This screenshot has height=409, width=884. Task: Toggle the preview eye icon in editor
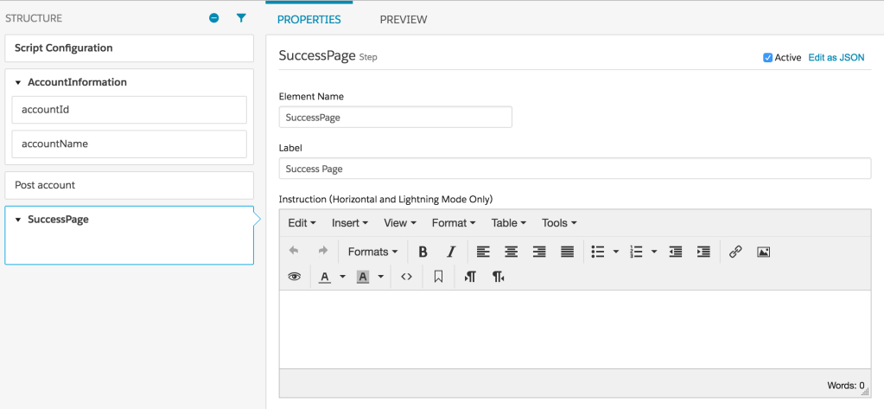(294, 277)
